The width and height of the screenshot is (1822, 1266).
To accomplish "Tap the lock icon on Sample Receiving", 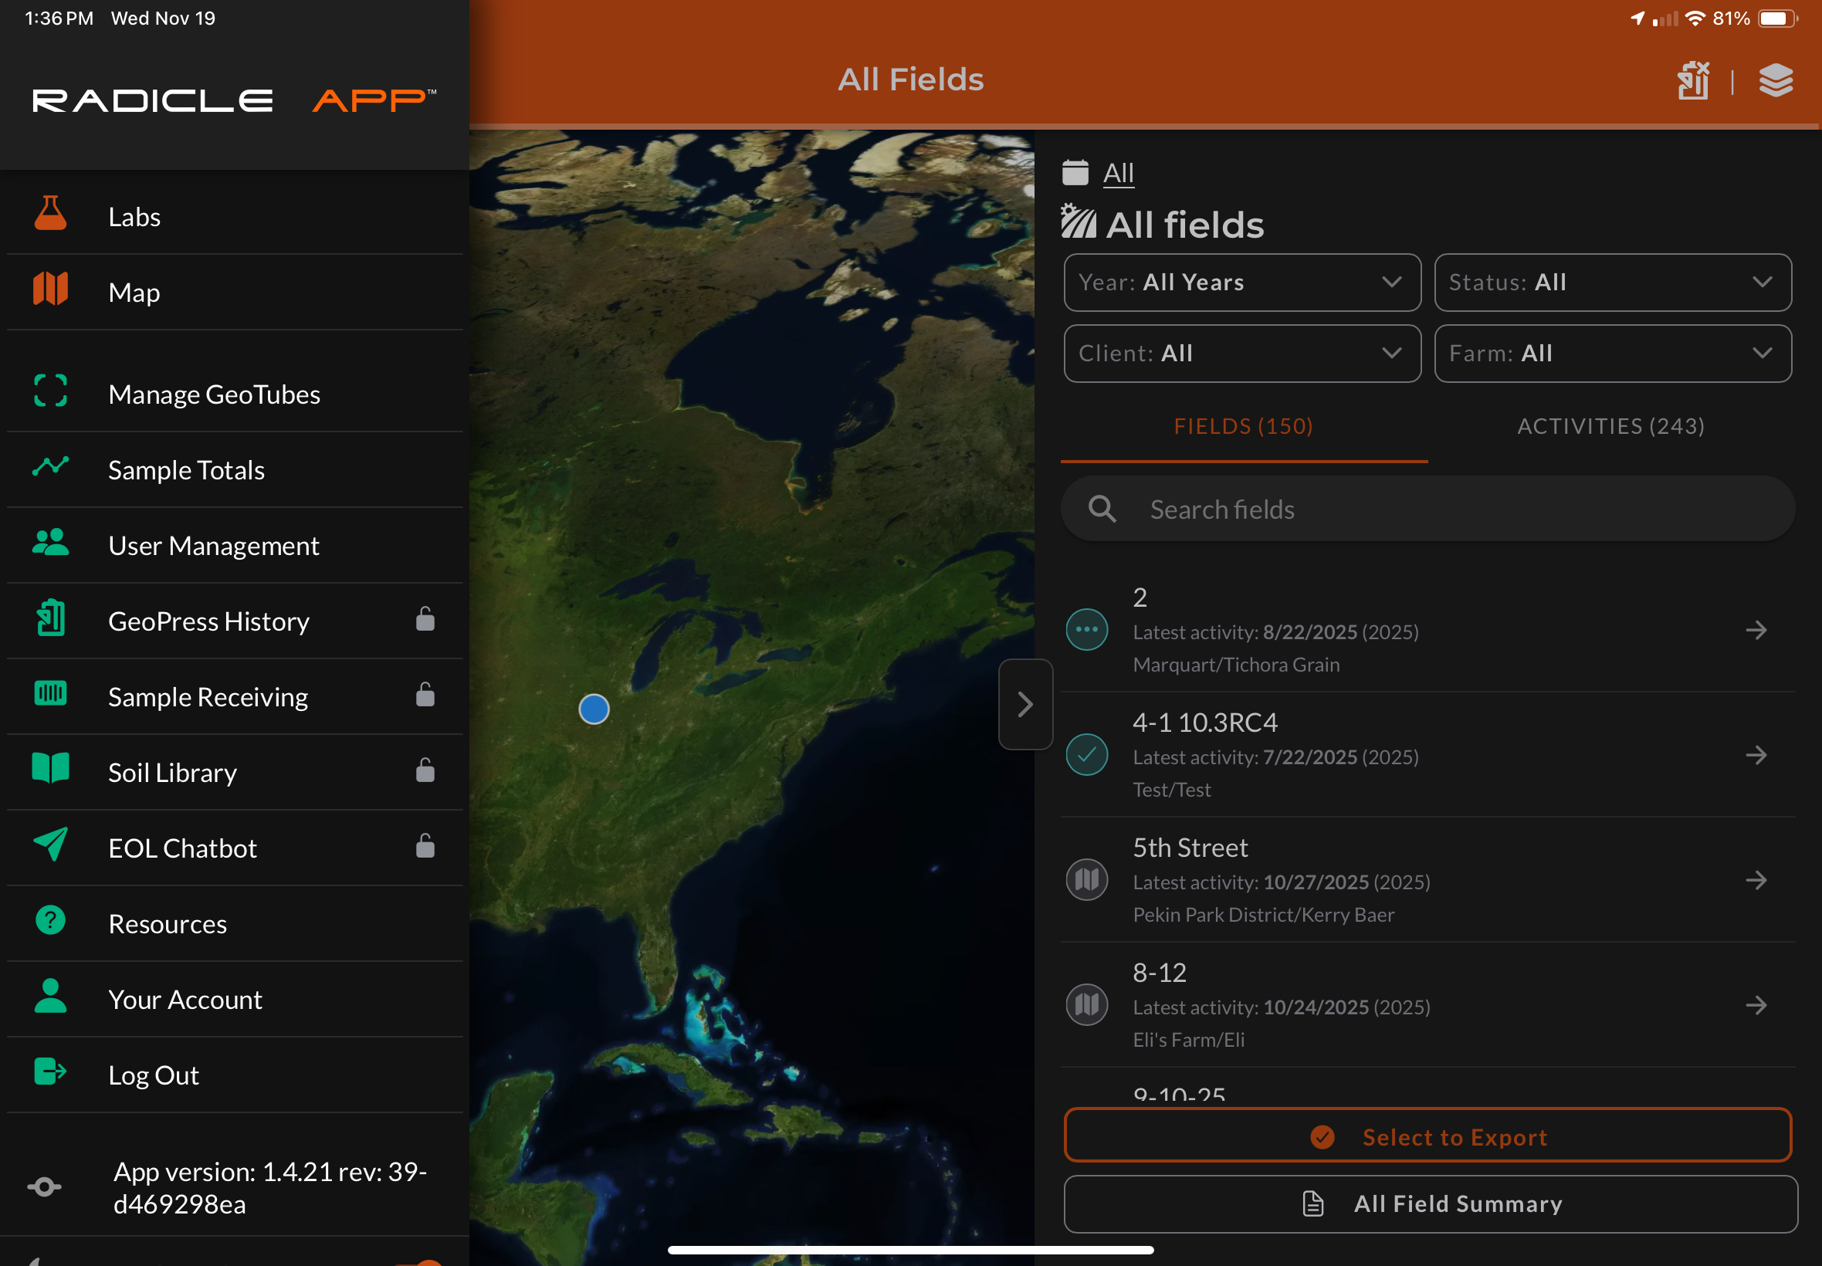I will (x=425, y=694).
